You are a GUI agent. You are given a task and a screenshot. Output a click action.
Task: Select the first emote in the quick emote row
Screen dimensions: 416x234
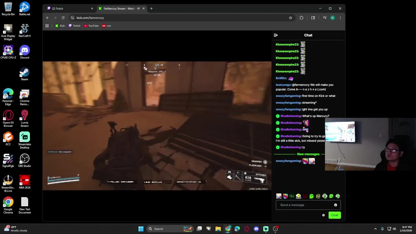[279, 196]
